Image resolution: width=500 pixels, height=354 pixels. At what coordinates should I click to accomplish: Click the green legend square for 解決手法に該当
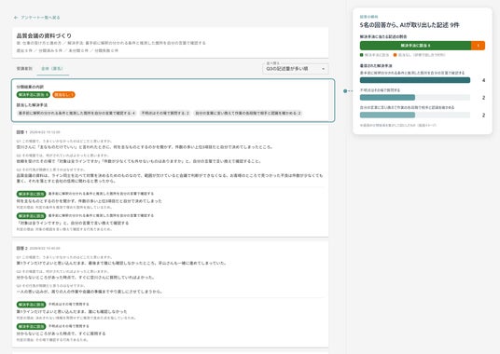(x=362, y=55)
